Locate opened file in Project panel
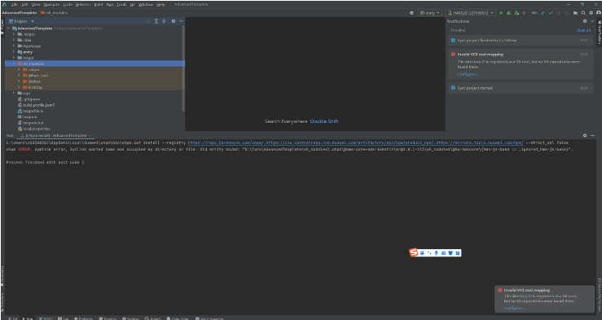This screenshot has width=602, height=320. 148,21
